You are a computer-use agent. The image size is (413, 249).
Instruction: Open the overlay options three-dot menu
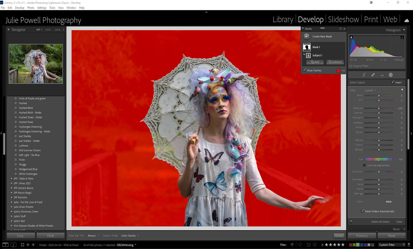(x=343, y=71)
